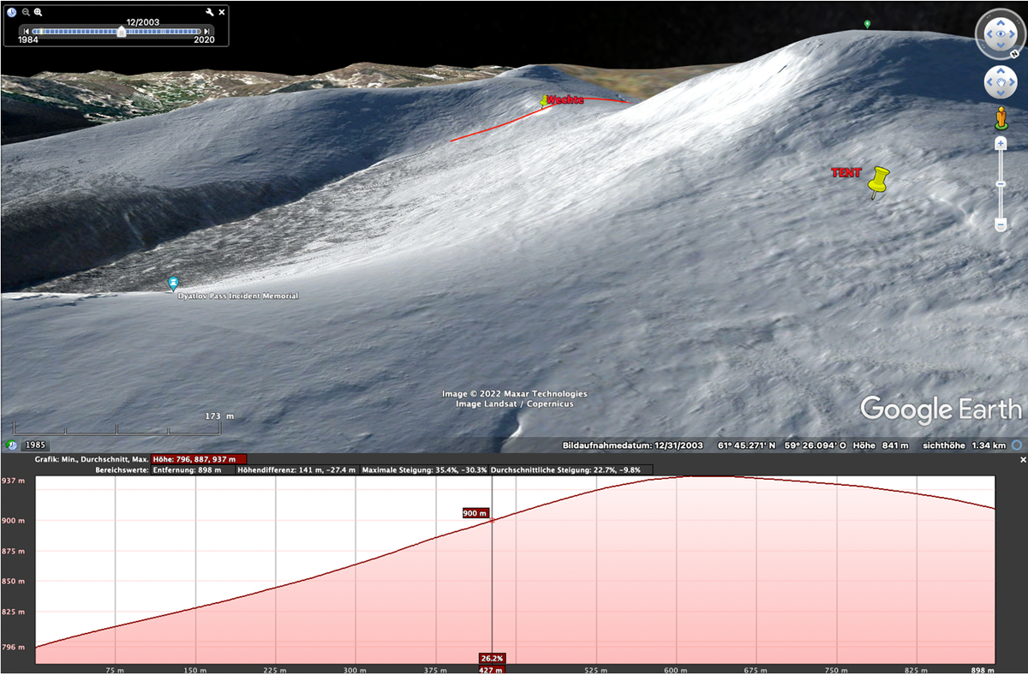Zoom out the time slider range
1028x675 pixels.
26,13
